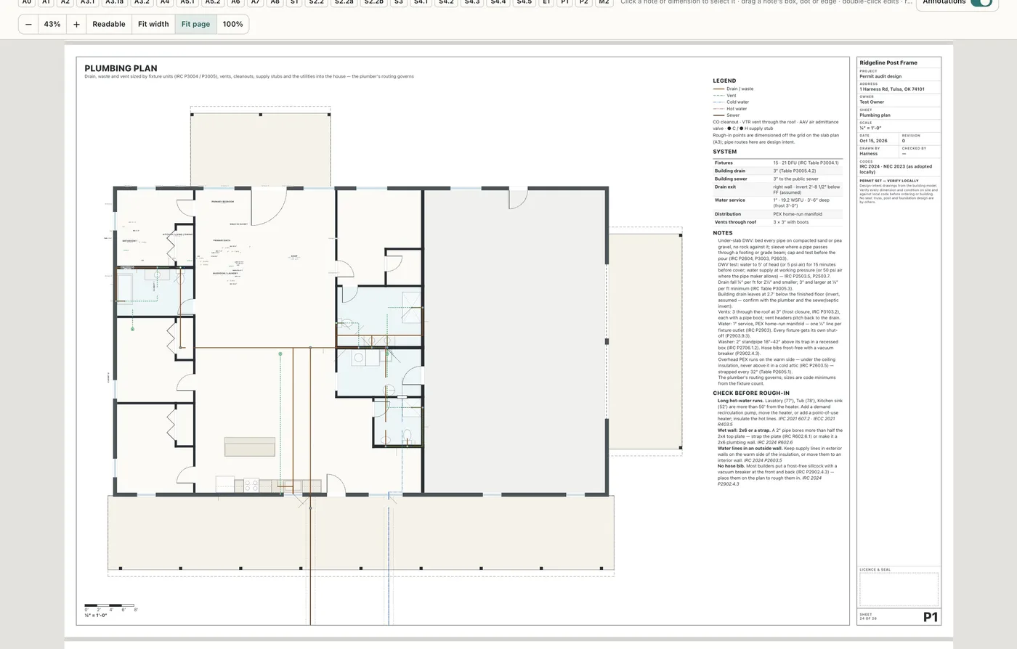
Task: Click the Licence & Seal box
Action: (899, 589)
